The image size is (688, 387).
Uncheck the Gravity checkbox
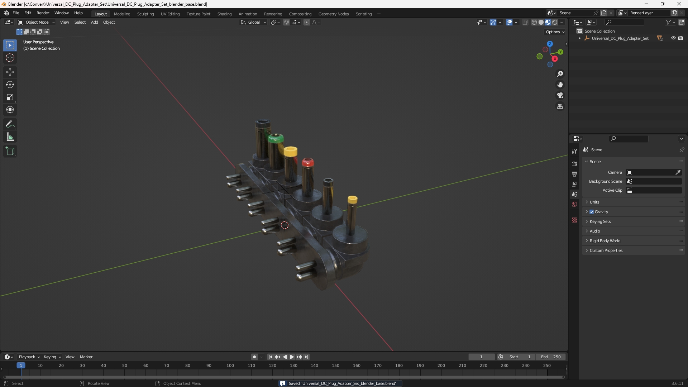592,212
